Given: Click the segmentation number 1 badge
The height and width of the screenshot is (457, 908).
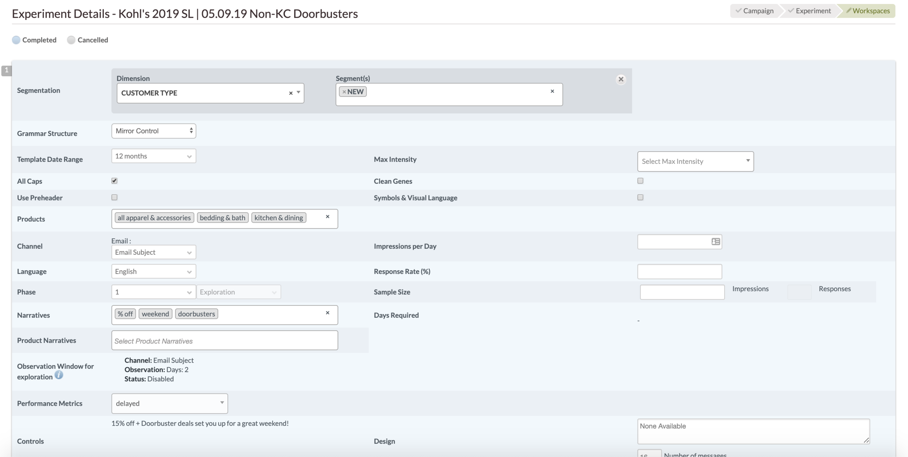Looking at the screenshot, I should [x=7, y=70].
